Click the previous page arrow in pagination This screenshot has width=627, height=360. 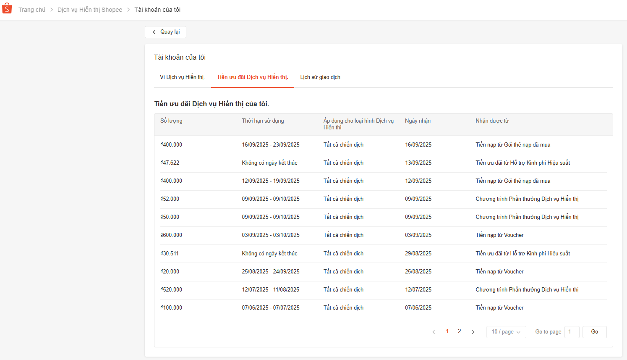point(434,332)
